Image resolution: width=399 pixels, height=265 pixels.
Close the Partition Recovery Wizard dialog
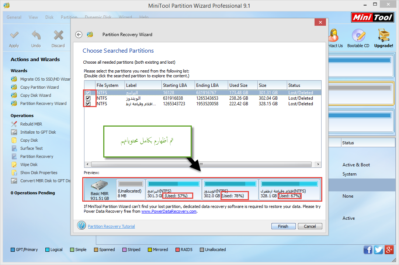point(320,22)
